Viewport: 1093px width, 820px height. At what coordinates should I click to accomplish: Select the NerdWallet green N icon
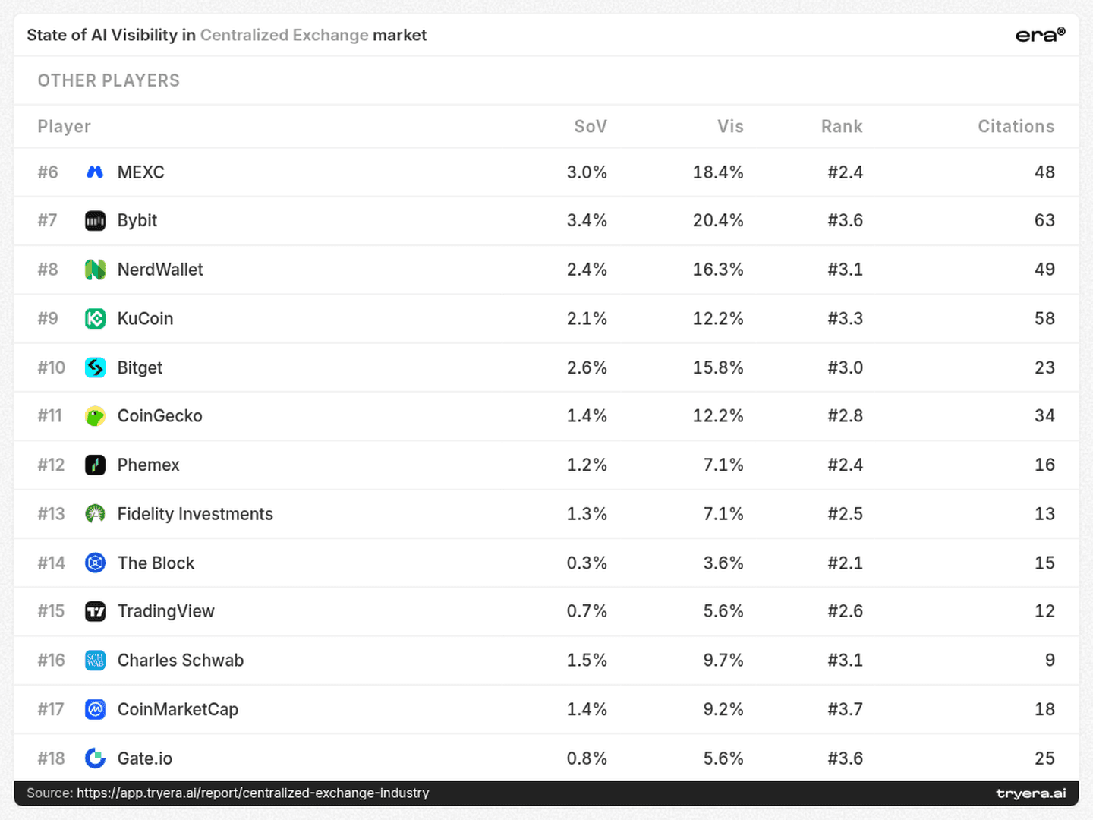coord(95,270)
